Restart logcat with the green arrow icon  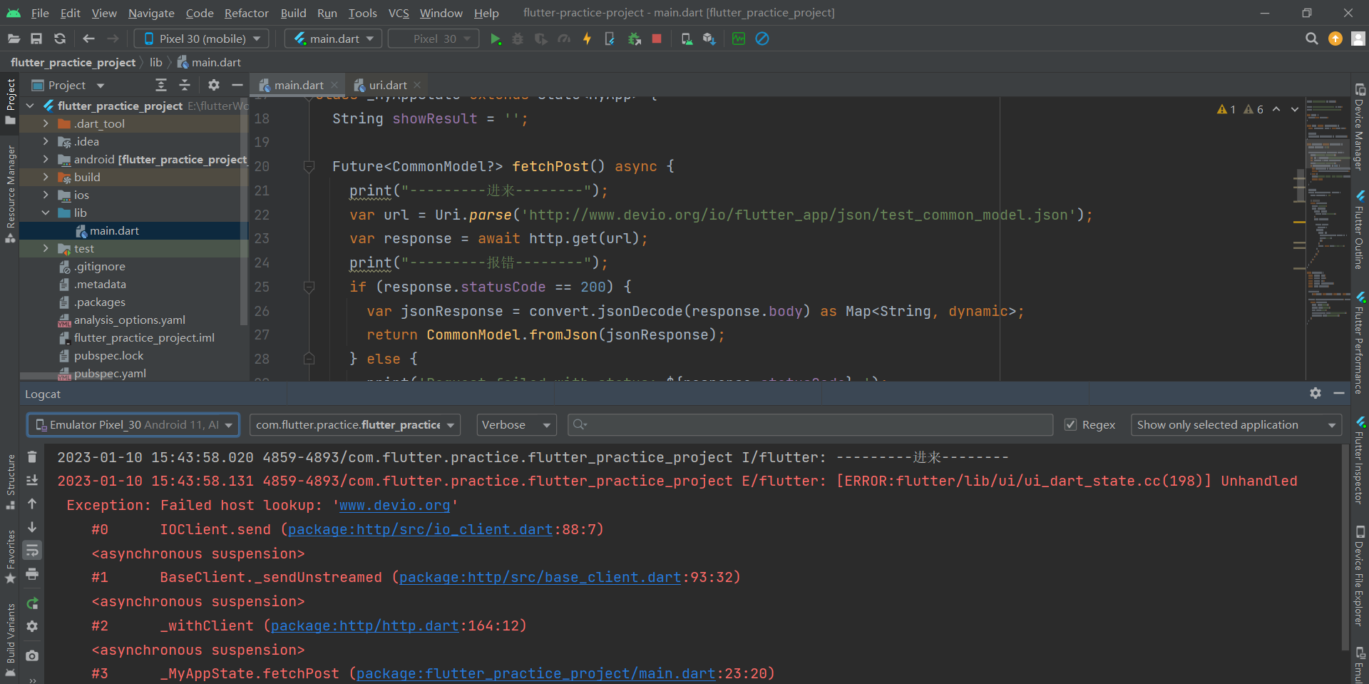[32, 603]
